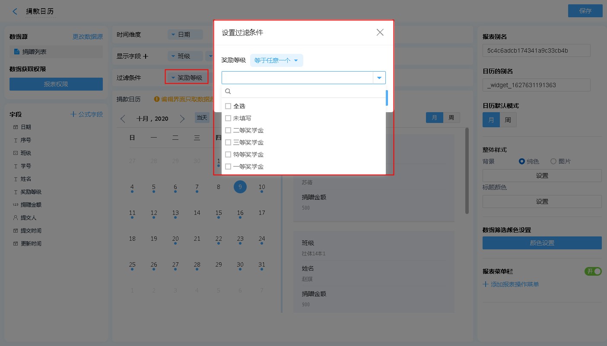Click the plus icon next to 显示字段
The image size is (607, 346).
146,56
